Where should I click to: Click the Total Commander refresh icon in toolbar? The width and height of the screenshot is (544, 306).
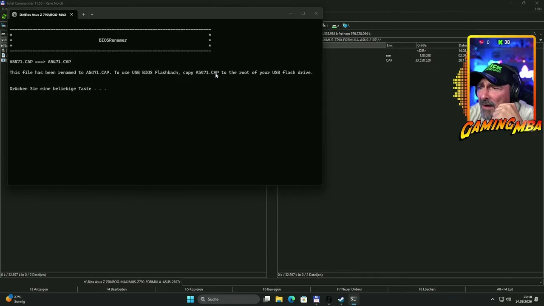(x=4, y=17)
